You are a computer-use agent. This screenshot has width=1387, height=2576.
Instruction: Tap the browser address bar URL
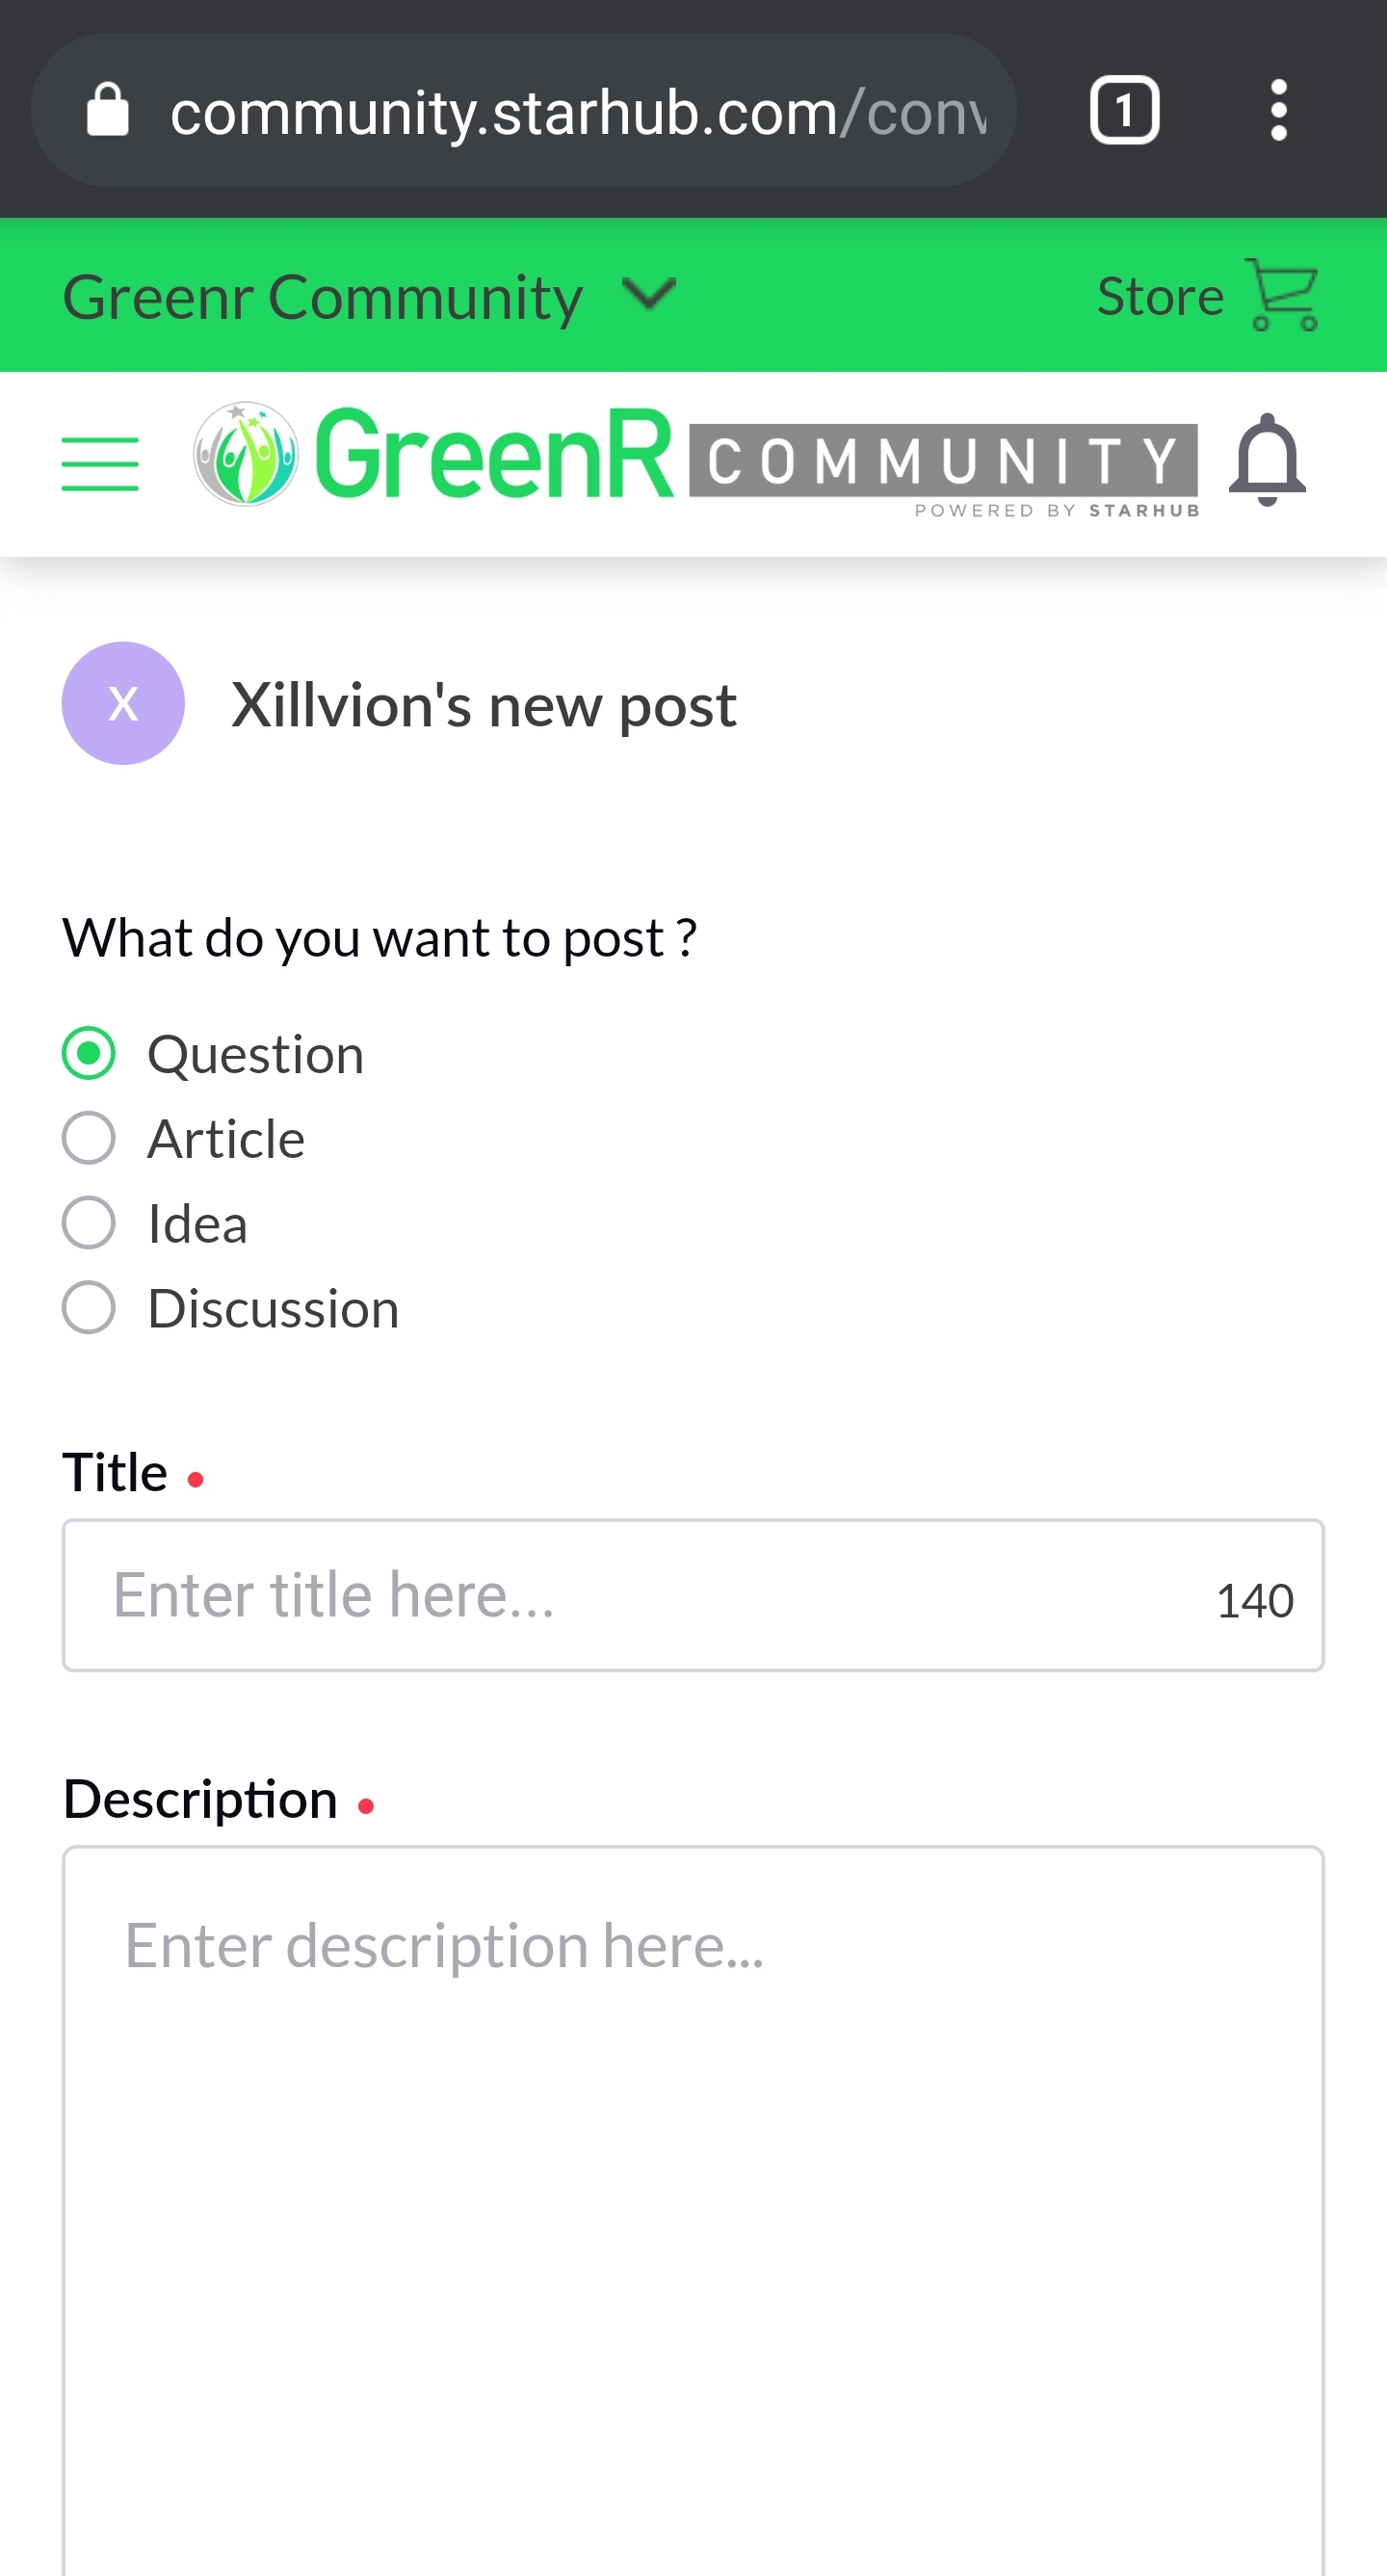click(x=578, y=111)
